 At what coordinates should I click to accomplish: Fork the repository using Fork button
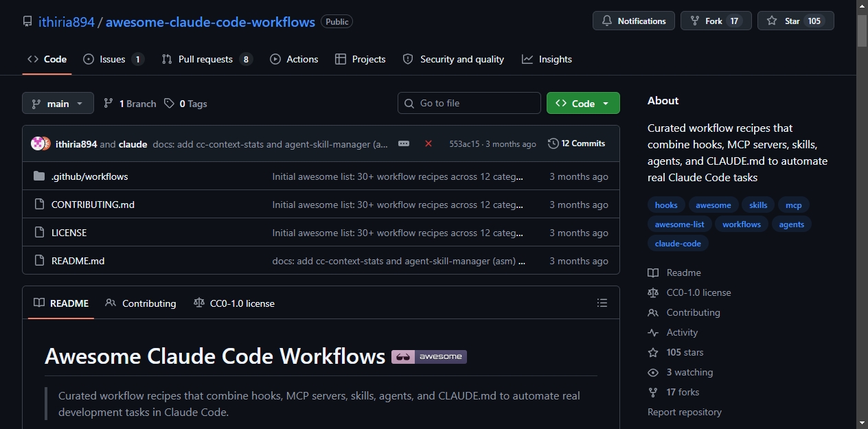pyautogui.click(x=716, y=21)
